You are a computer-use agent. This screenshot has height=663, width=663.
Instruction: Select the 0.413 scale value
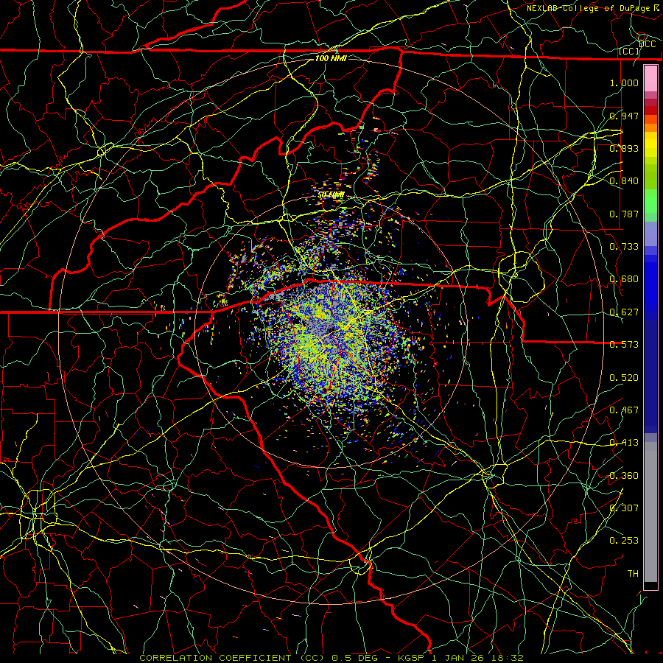(x=624, y=443)
